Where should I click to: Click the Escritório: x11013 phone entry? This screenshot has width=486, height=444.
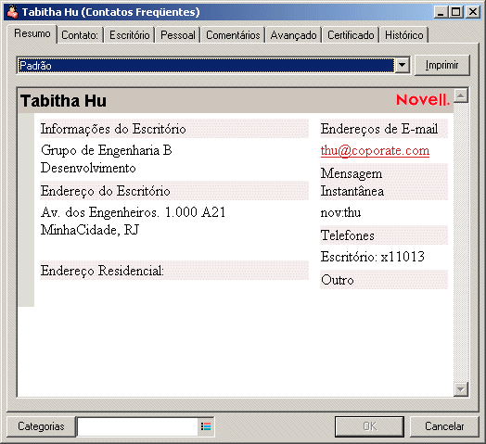point(372,257)
